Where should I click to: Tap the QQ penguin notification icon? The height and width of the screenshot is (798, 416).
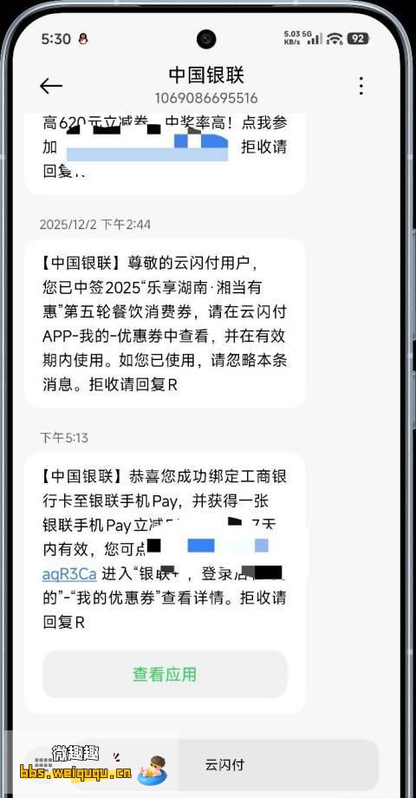[83, 39]
